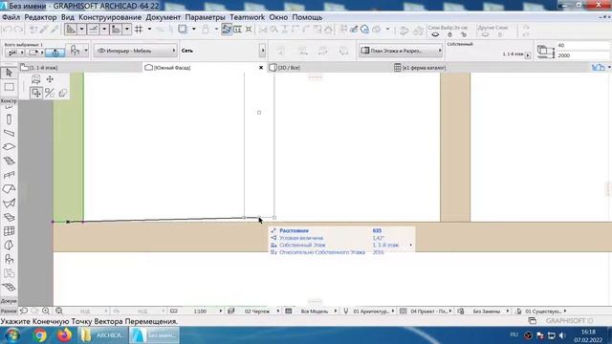This screenshot has width=612, height=344.
Task: Open the Файл menu
Action: pos(11,17)
